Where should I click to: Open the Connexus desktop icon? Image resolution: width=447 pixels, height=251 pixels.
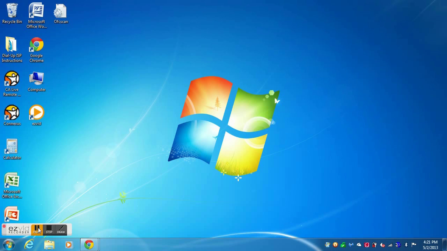(12, 113)
